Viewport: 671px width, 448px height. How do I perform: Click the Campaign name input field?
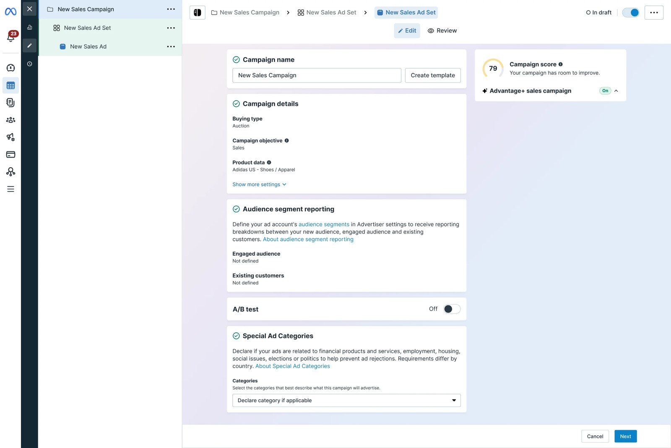coord(317,75)
